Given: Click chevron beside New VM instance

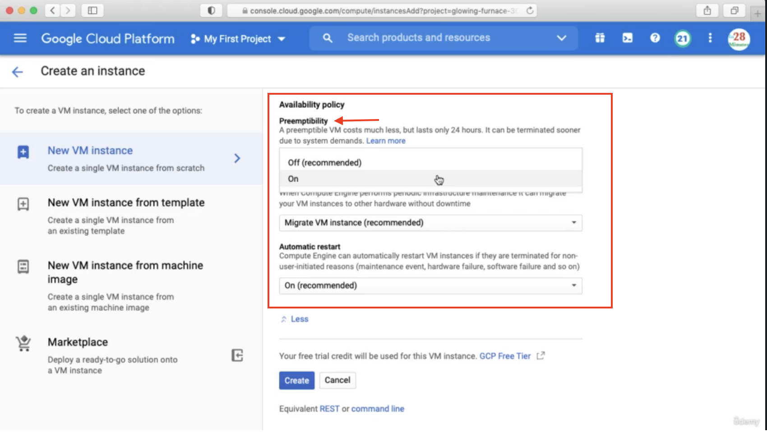Looking at the screenshot, I should (x=237, y=158).
